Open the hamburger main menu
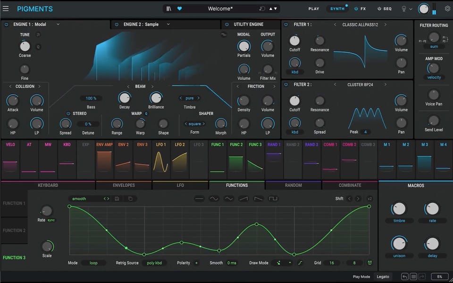Image resolution: width=453 pixels, height=283 pixels. point(7,9)
